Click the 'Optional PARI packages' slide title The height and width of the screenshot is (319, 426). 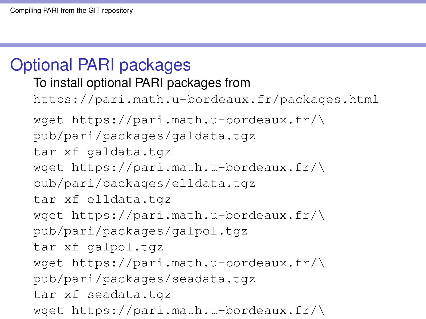100,65
